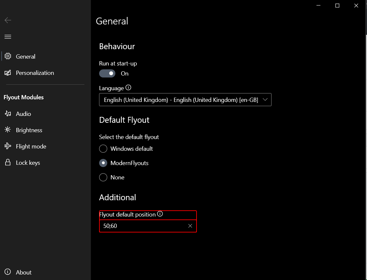The height and width of the screenshot is (280, 367).
Task: Click the General page title
Action: (x=112, y=21)
